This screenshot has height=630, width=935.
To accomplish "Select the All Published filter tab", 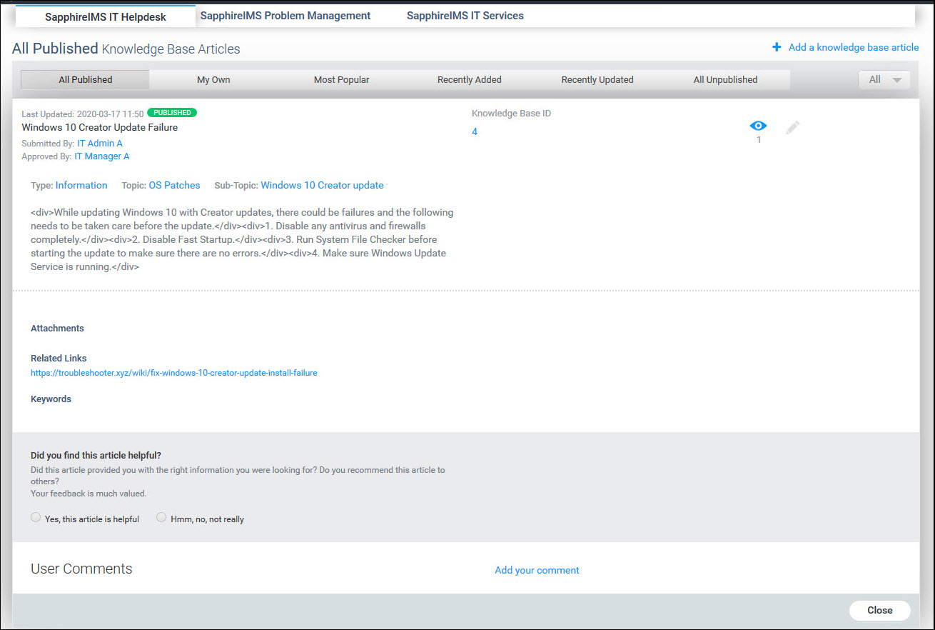I will point(86,80).
